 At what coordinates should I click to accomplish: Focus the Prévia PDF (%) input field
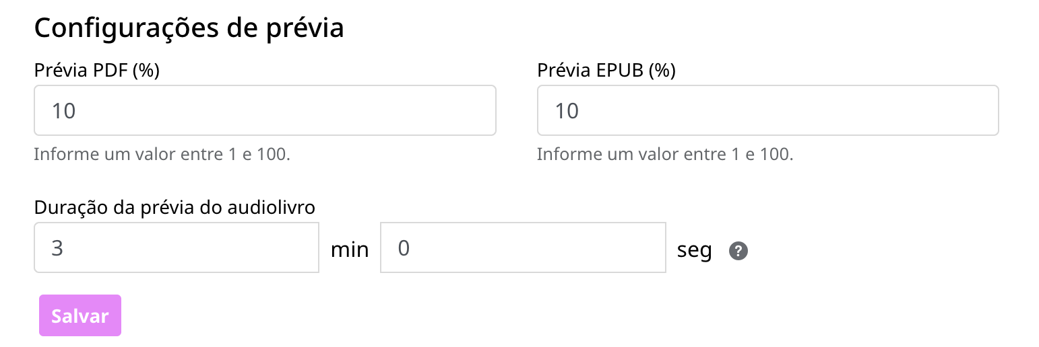coord(265,110)
